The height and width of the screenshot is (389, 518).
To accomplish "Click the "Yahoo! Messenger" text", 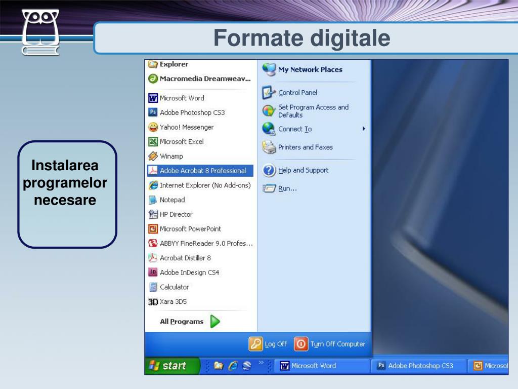I will tap(187, 127).
